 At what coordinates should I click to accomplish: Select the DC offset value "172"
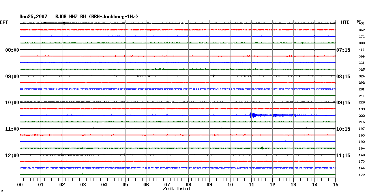362,175
